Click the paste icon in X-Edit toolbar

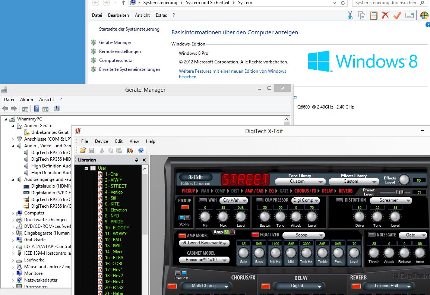119,150
